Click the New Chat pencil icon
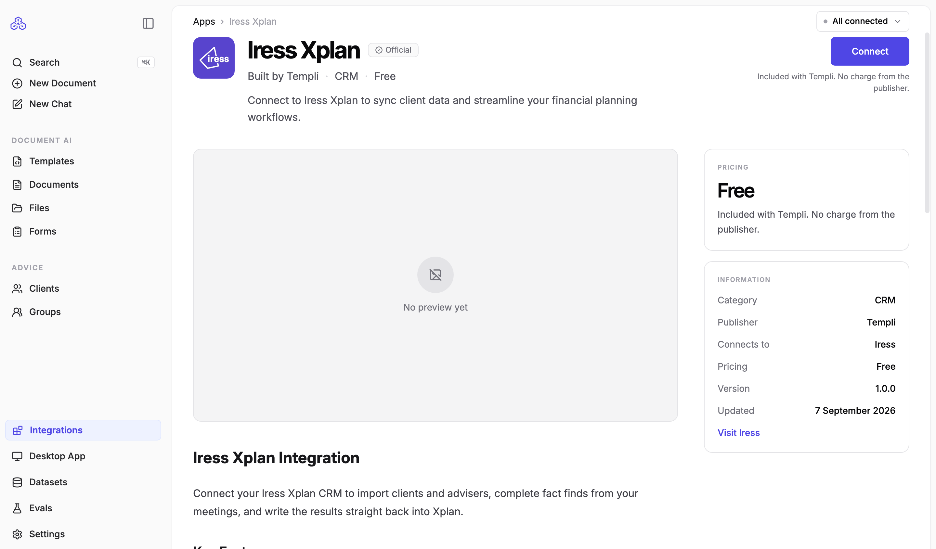This screenshot has height=549, width=936. click(x=17, y=104)
